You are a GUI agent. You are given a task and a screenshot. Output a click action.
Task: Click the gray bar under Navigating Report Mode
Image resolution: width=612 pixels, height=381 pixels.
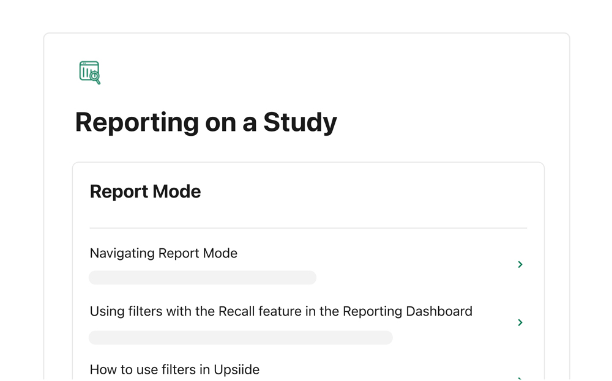(202, 278)
